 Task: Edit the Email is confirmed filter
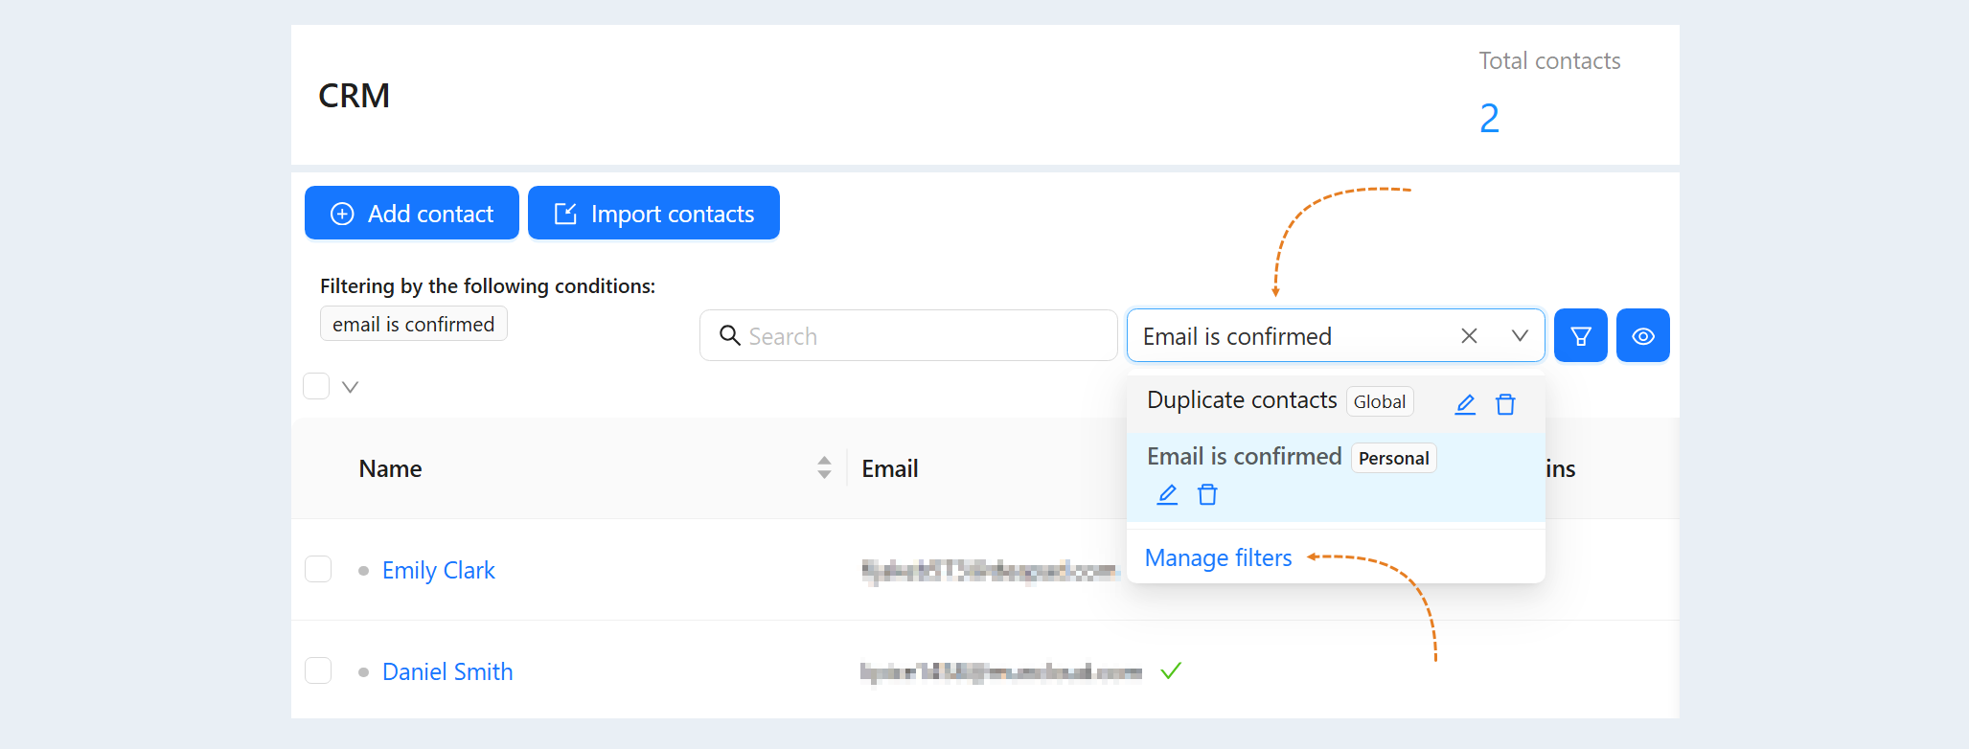(1167, 494)
